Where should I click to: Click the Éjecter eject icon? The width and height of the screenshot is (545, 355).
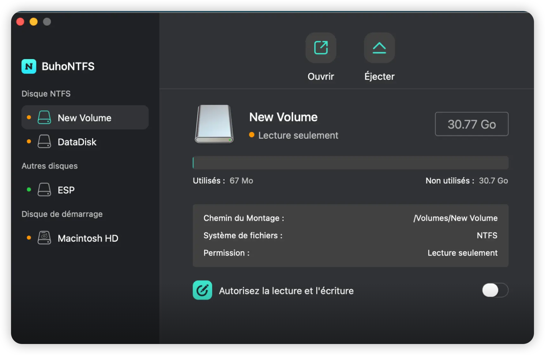[379, 48]
